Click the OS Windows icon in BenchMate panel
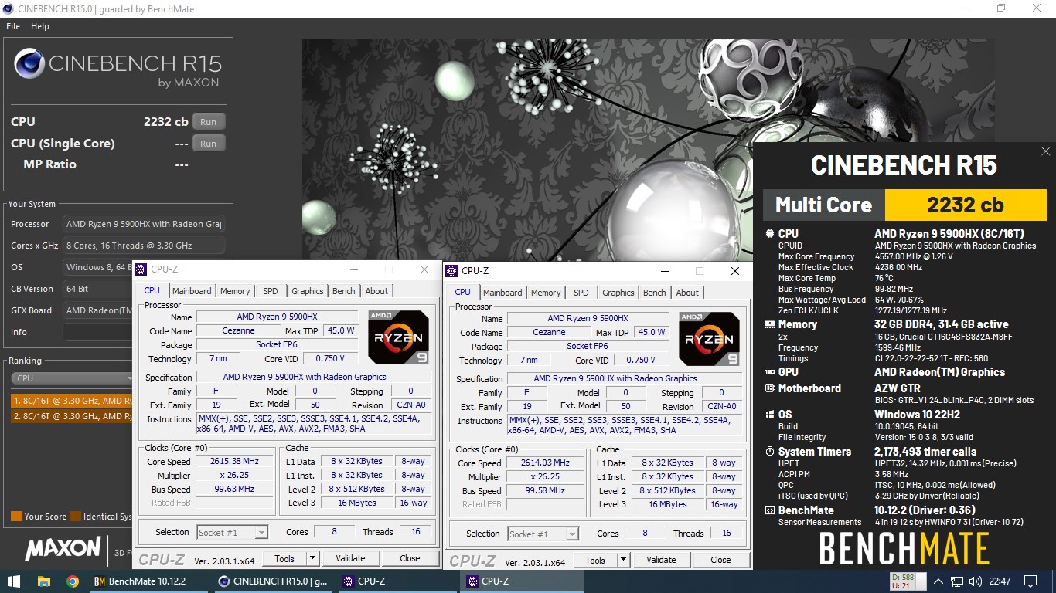Viewport: 1056px width, 593px height. pos(769,415)
